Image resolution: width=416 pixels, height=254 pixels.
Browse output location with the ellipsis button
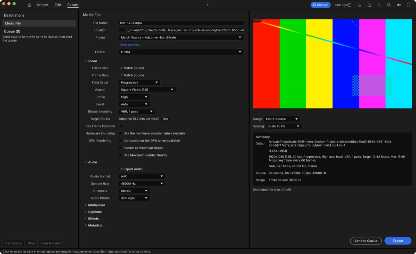point(122,30)
